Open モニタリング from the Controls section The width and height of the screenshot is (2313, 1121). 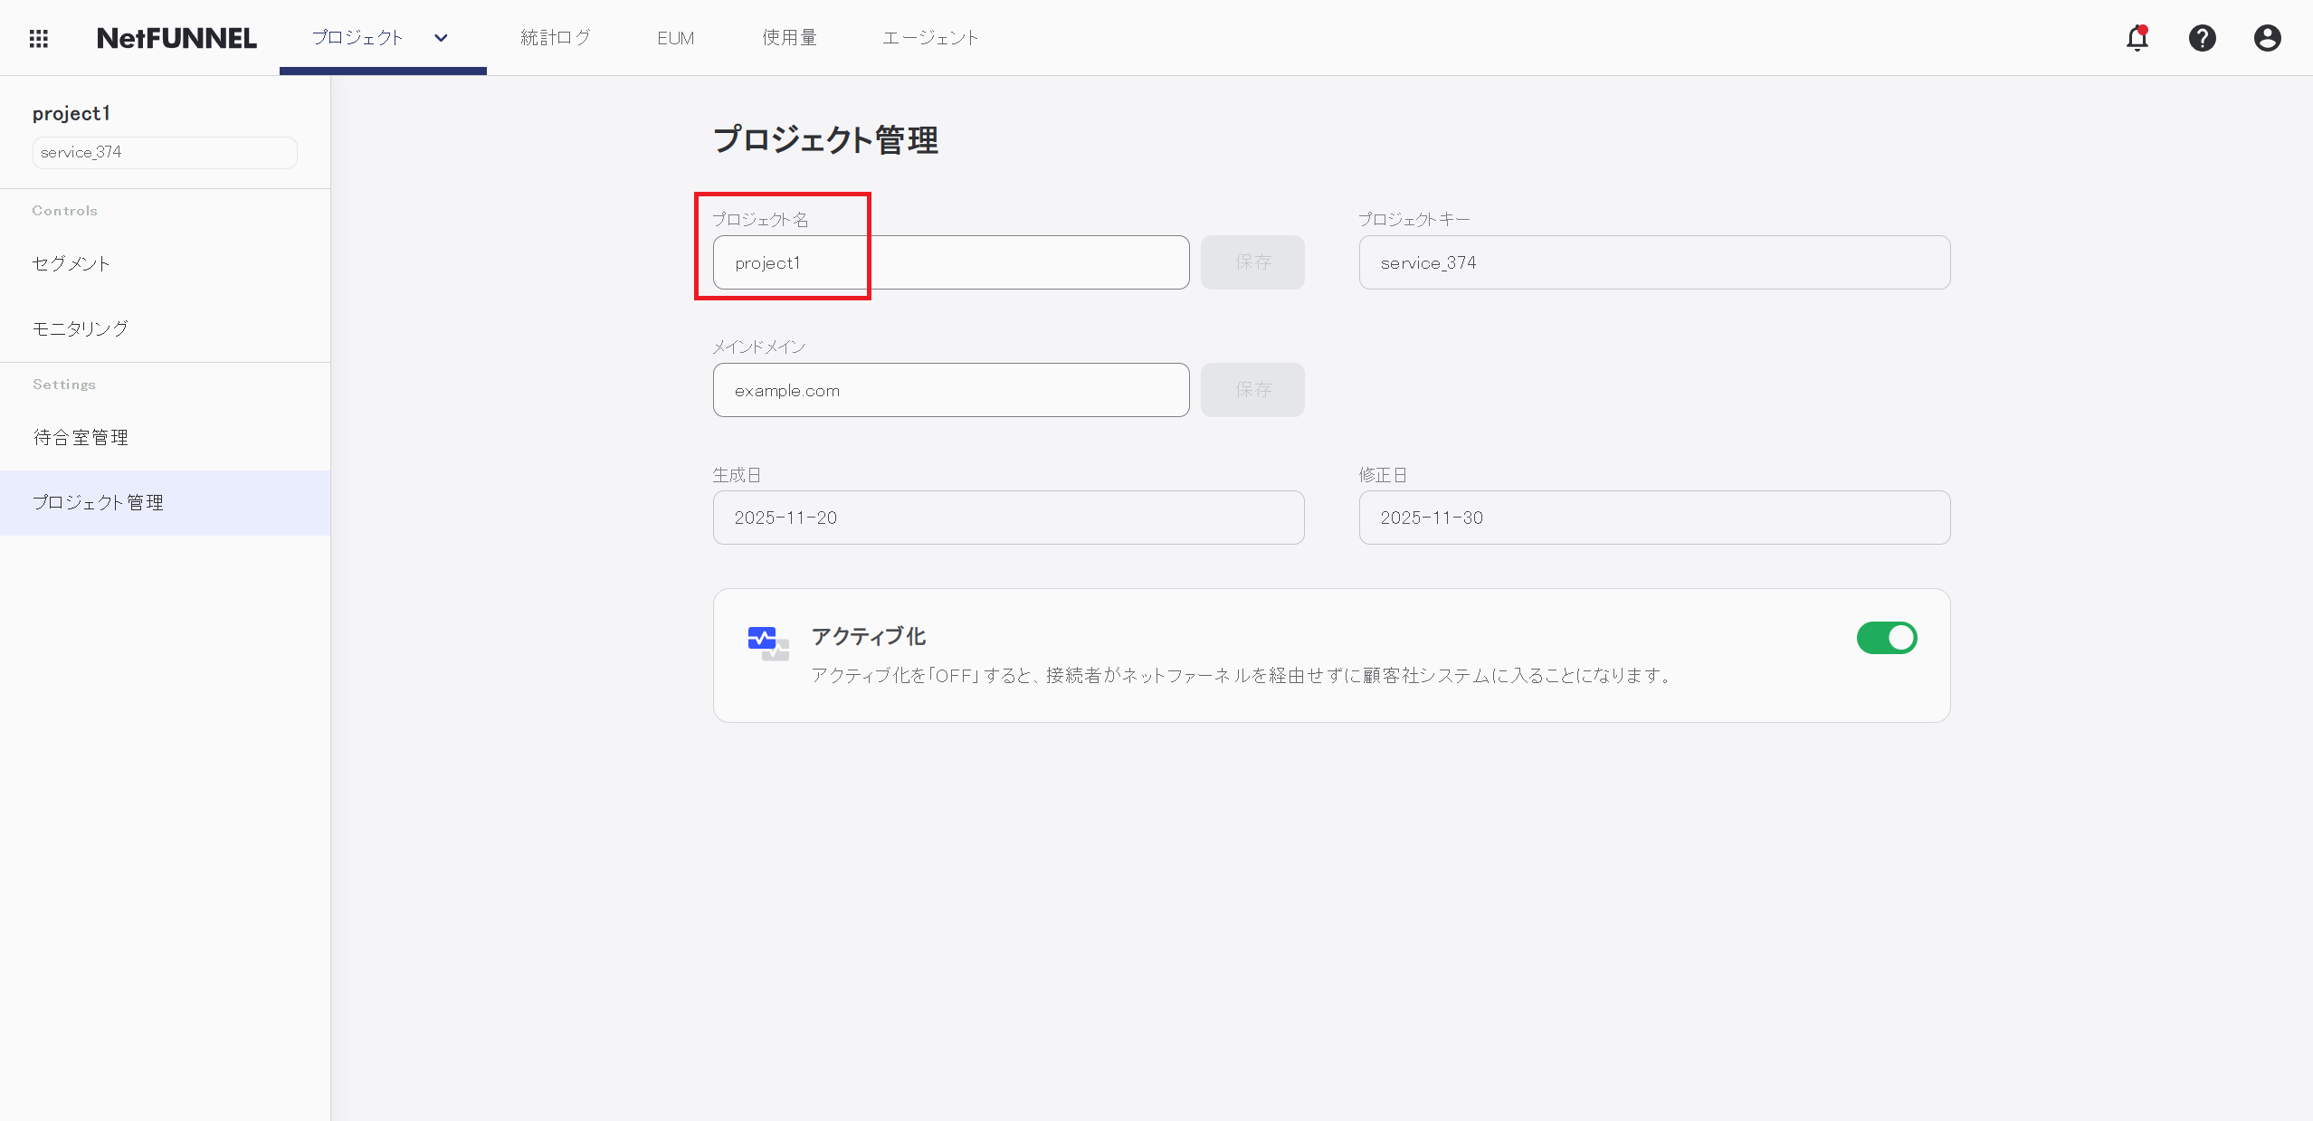(x=81, y=328)
